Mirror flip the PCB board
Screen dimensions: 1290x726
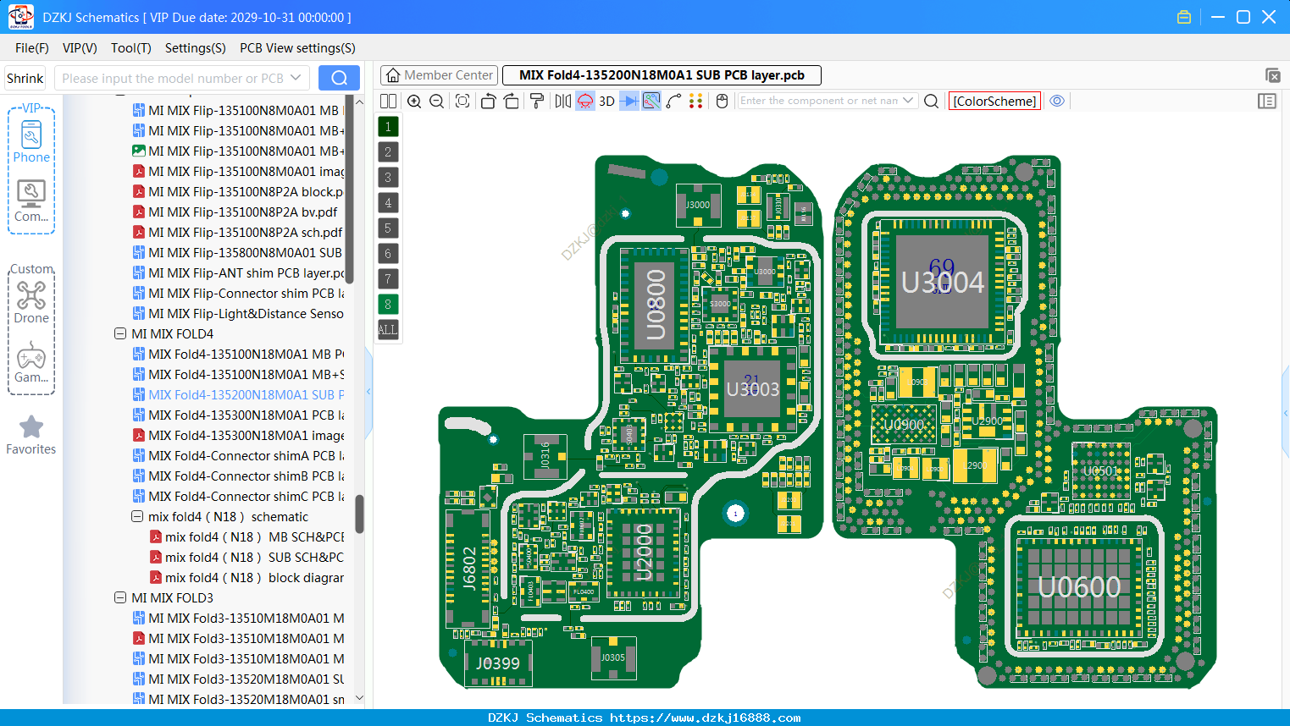(563, 102)
